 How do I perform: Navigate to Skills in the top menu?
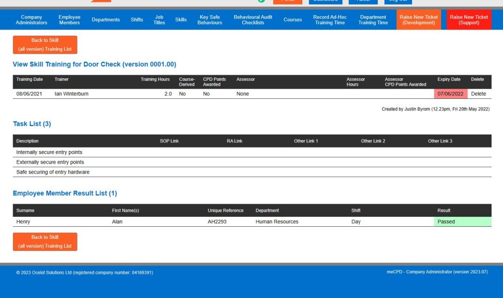(181, 20)
